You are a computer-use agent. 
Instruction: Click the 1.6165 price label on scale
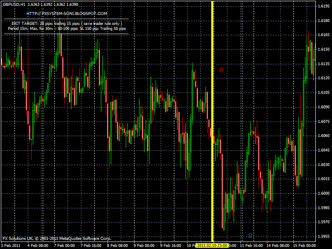323,35
